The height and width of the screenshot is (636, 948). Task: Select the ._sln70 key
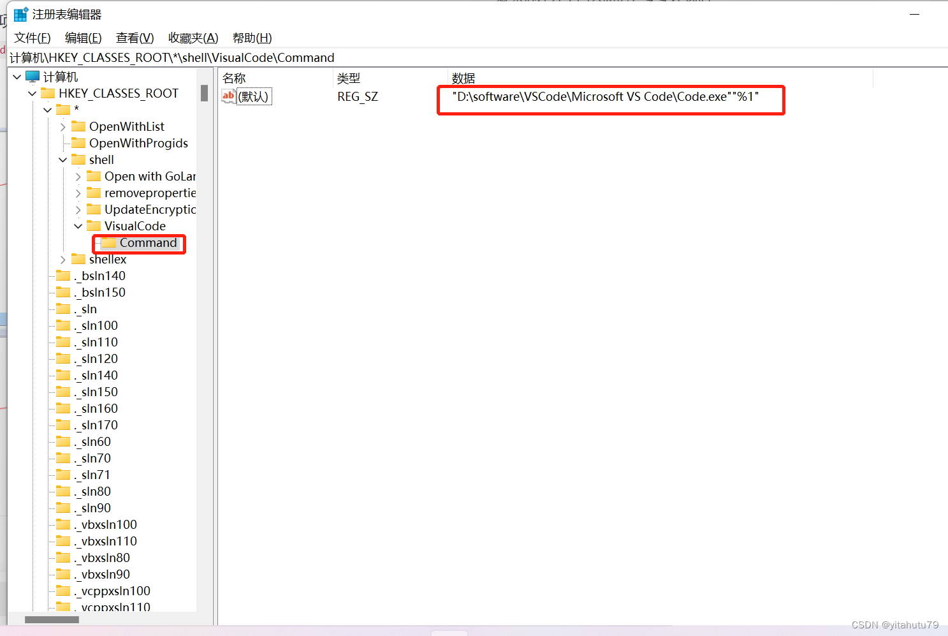(92, 459)
